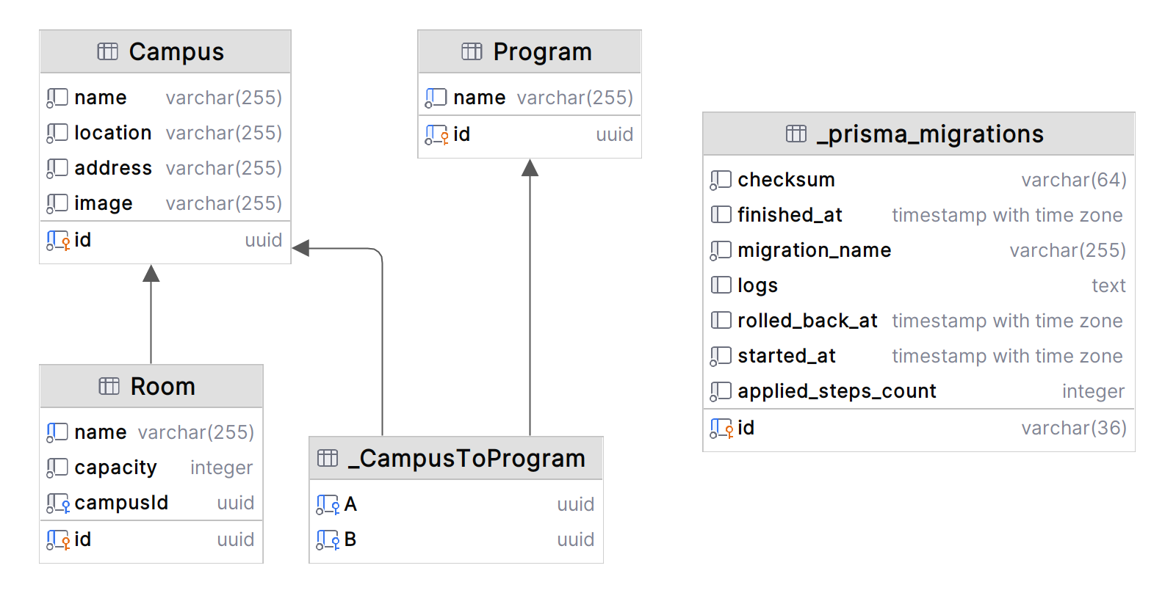Screen dimensions: 1165x593
Task: Select the Campus table title
Action: coord(176,51)
